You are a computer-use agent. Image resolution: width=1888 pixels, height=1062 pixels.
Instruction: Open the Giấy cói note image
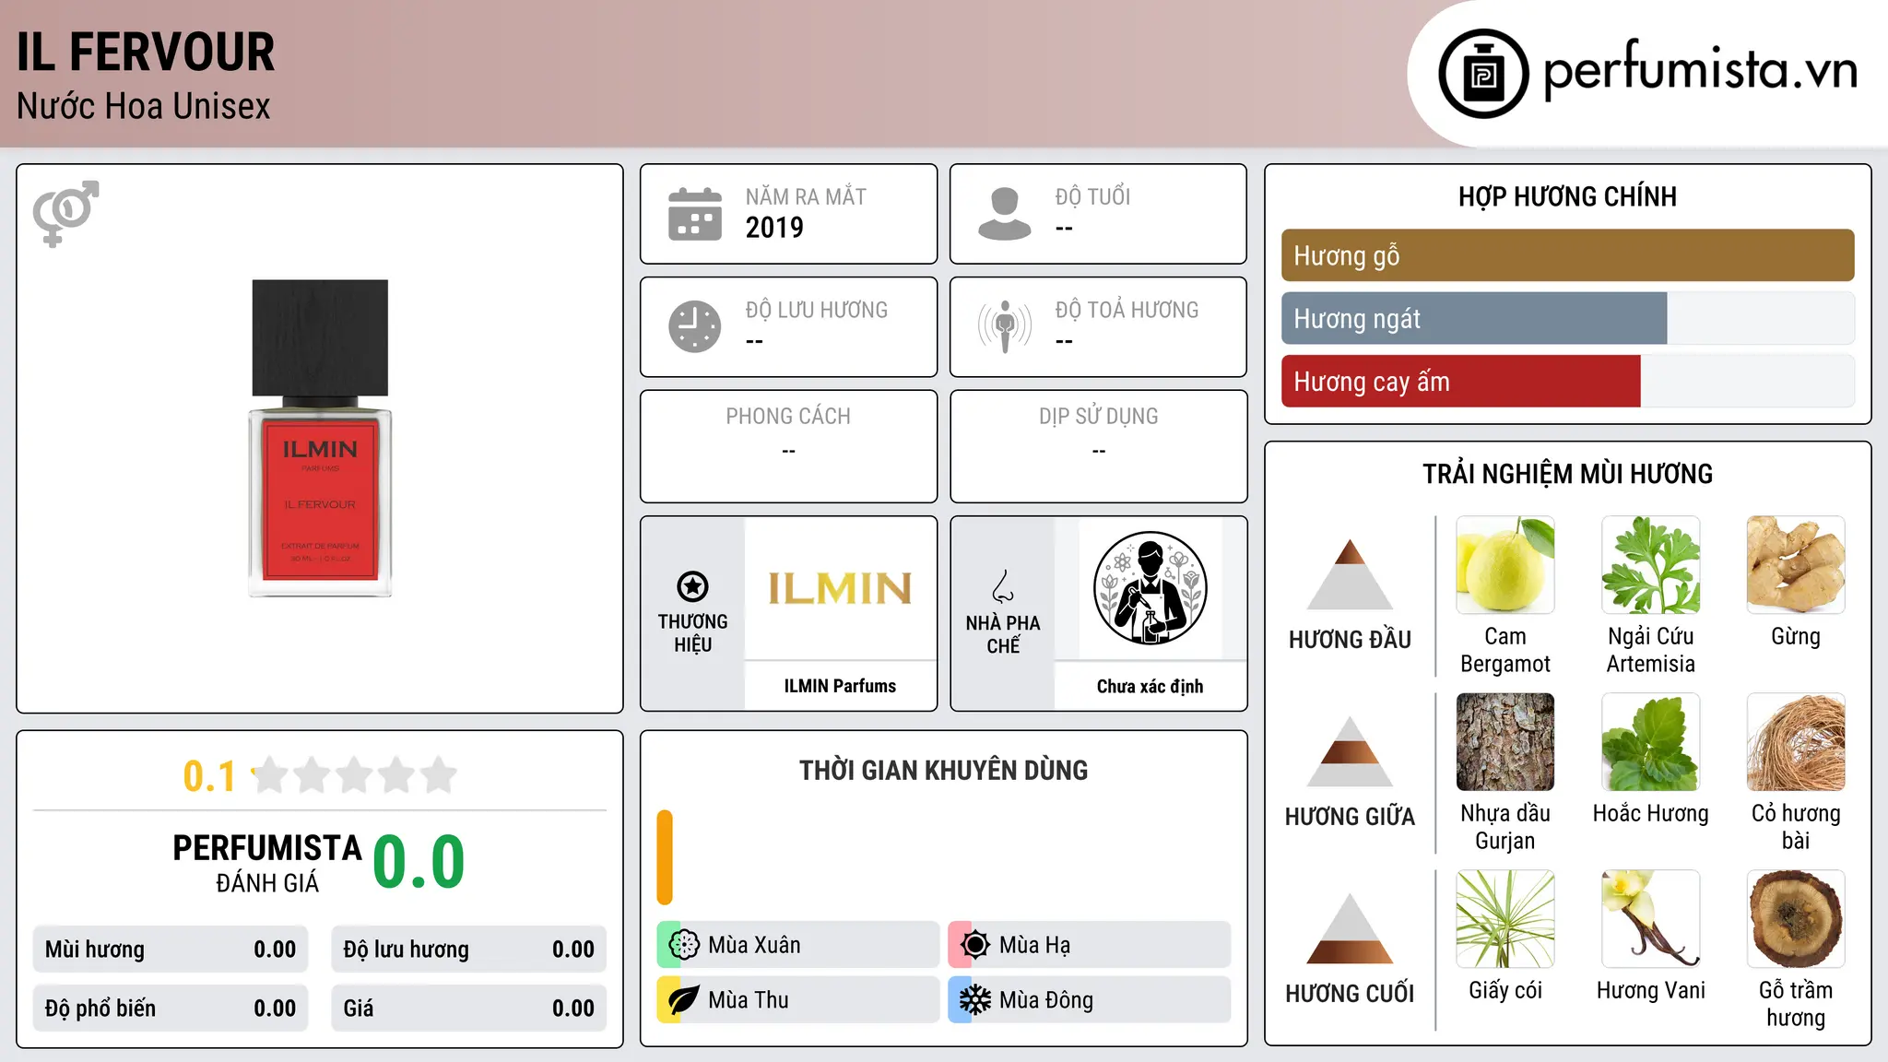[x=1505, y=919]
